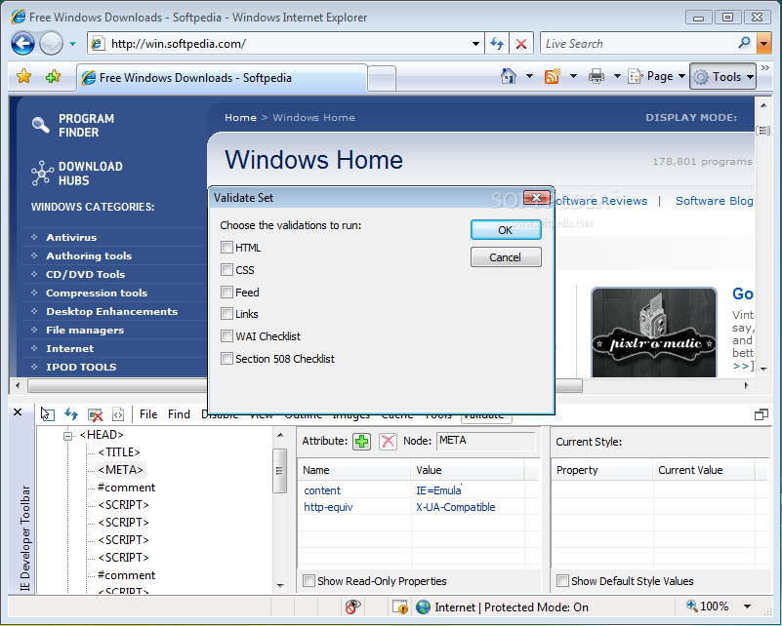Screen dimensions: 782x626
Task: Switch to the Free Windows Downloads tab
Action: pos(222,78)
